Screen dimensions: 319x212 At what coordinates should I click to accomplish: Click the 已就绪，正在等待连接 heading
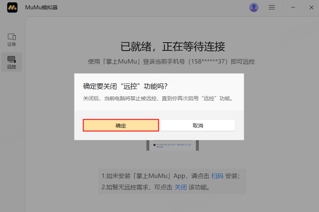coord(173,47)
